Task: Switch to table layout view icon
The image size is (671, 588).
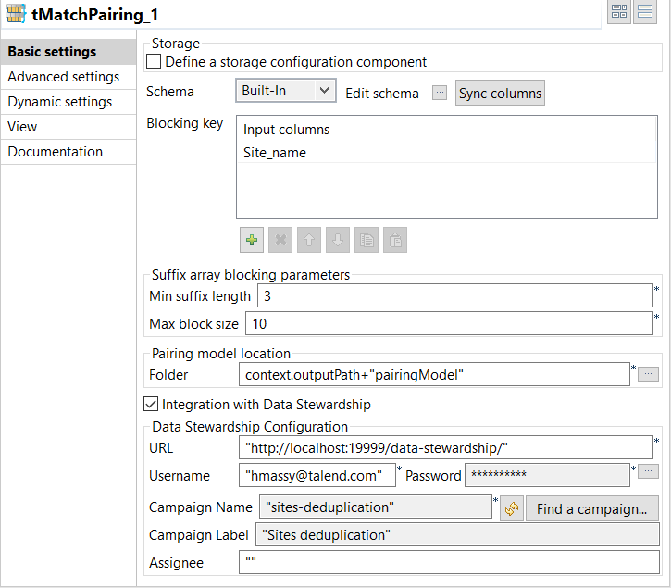Action: 619,11
